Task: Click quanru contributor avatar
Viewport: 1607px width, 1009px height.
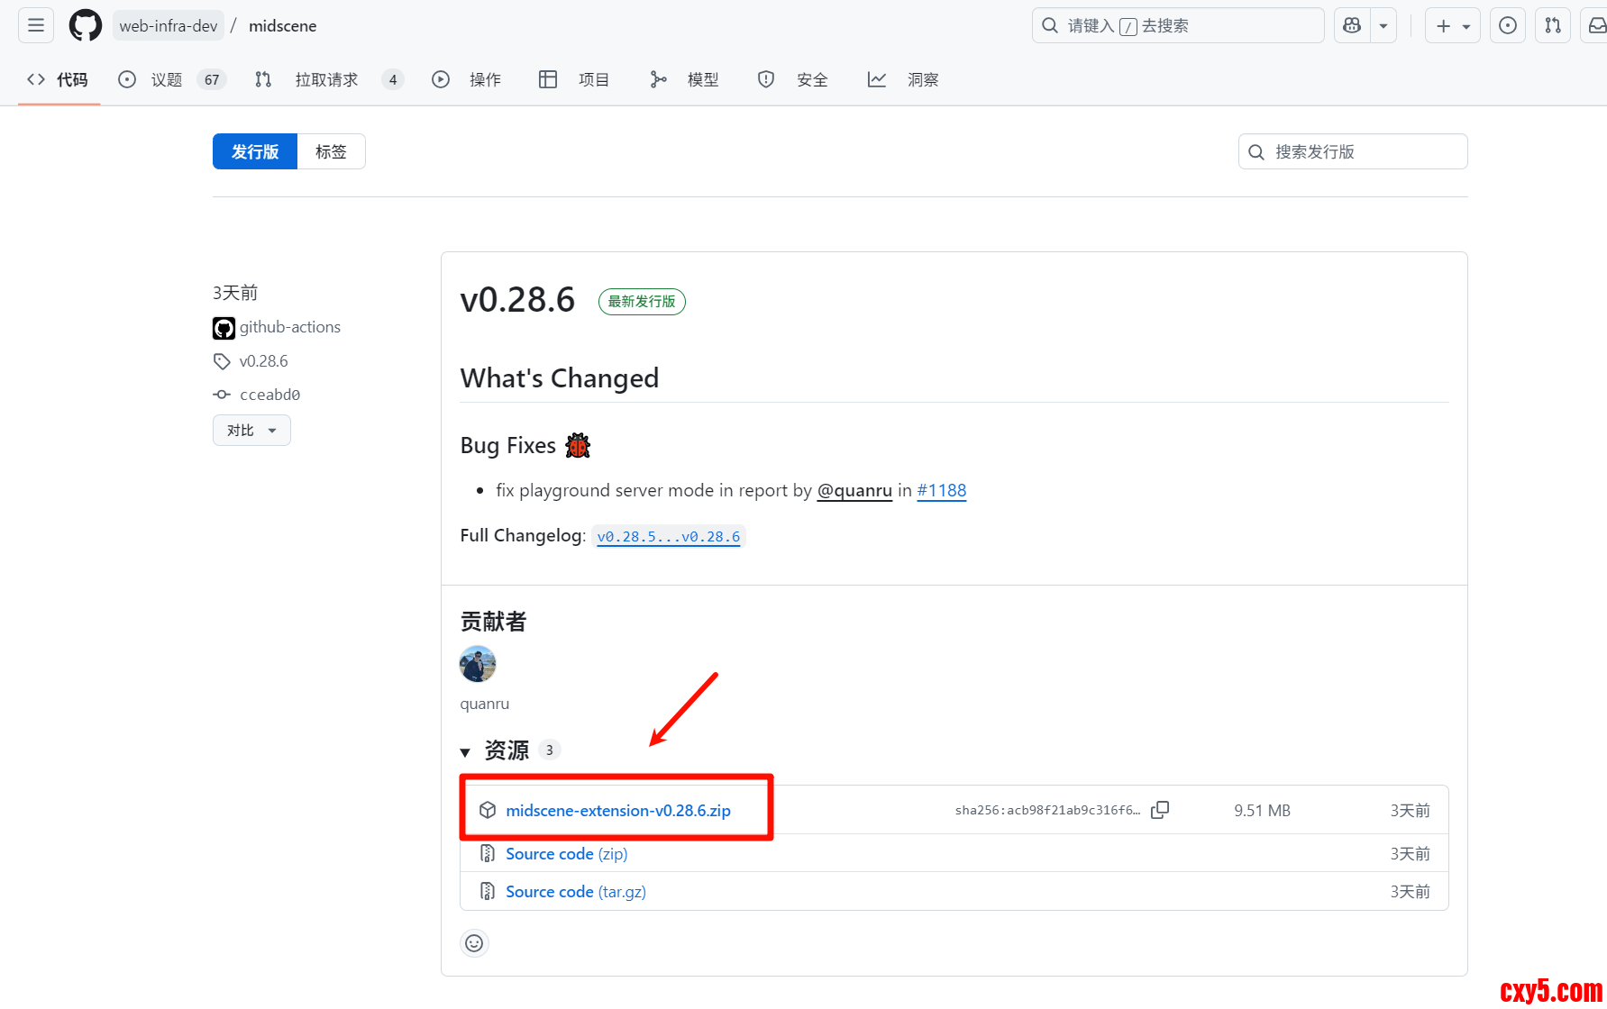Action: [x=478, y=664]
